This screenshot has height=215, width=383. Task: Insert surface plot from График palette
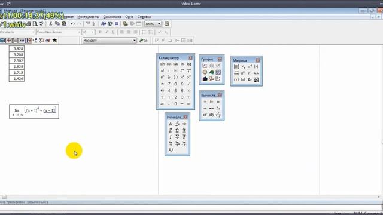211,72
